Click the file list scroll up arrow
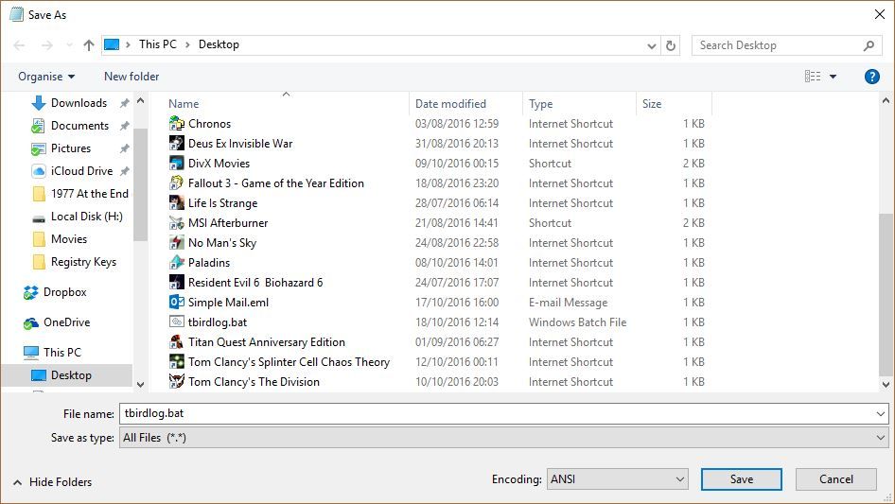895x504 pixels. [x=886, y=100]
